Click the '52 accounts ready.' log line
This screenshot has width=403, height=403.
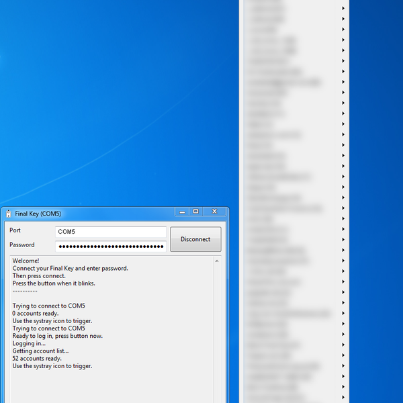(37, 358)
